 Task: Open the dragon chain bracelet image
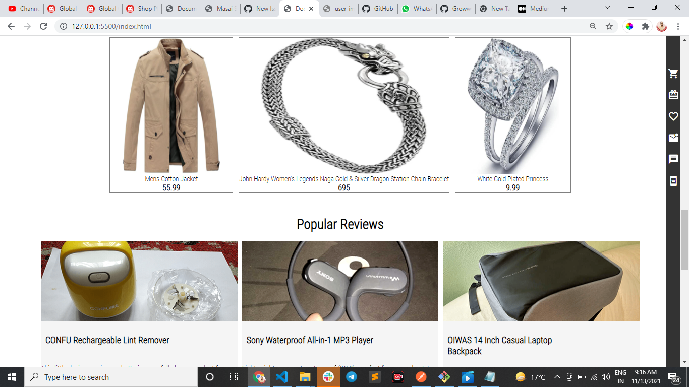pos(344,106)
